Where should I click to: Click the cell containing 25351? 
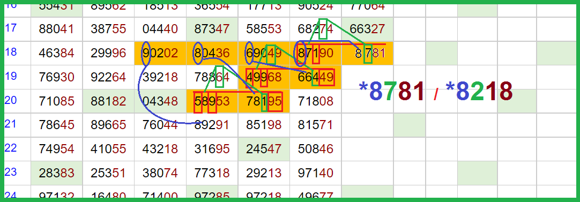tap(108, 173)
